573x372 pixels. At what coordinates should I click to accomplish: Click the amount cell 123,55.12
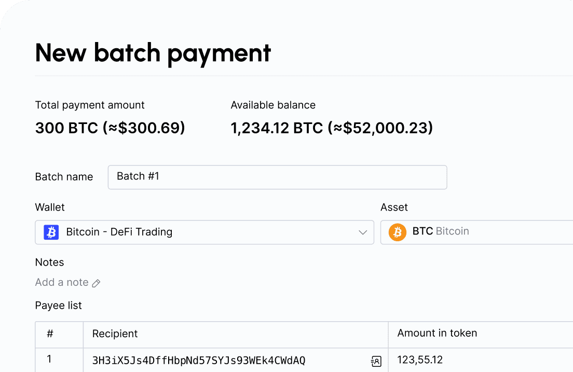(x=420, y=360)
